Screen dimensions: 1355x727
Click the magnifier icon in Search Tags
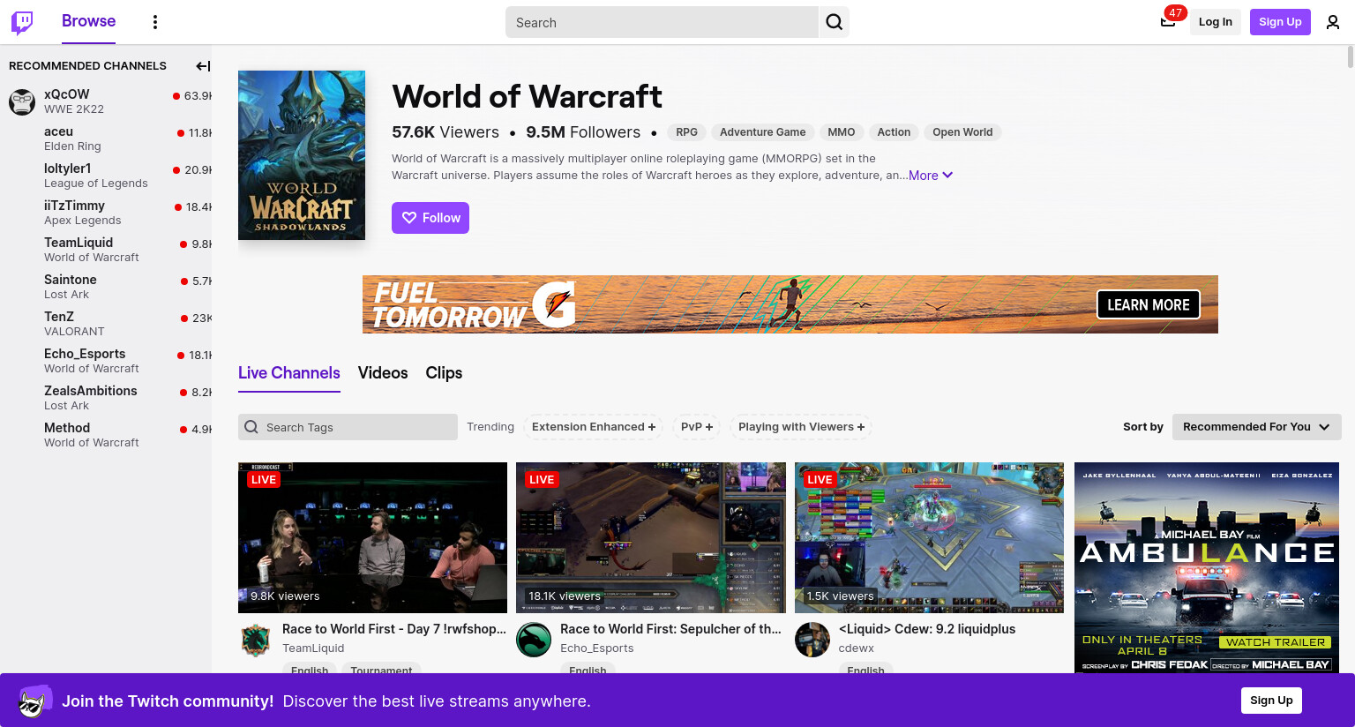tap(251, 427)
